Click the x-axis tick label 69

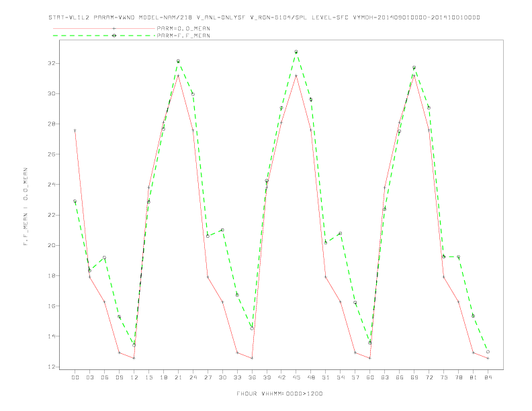pyautogui.click(x=414, y=377)
